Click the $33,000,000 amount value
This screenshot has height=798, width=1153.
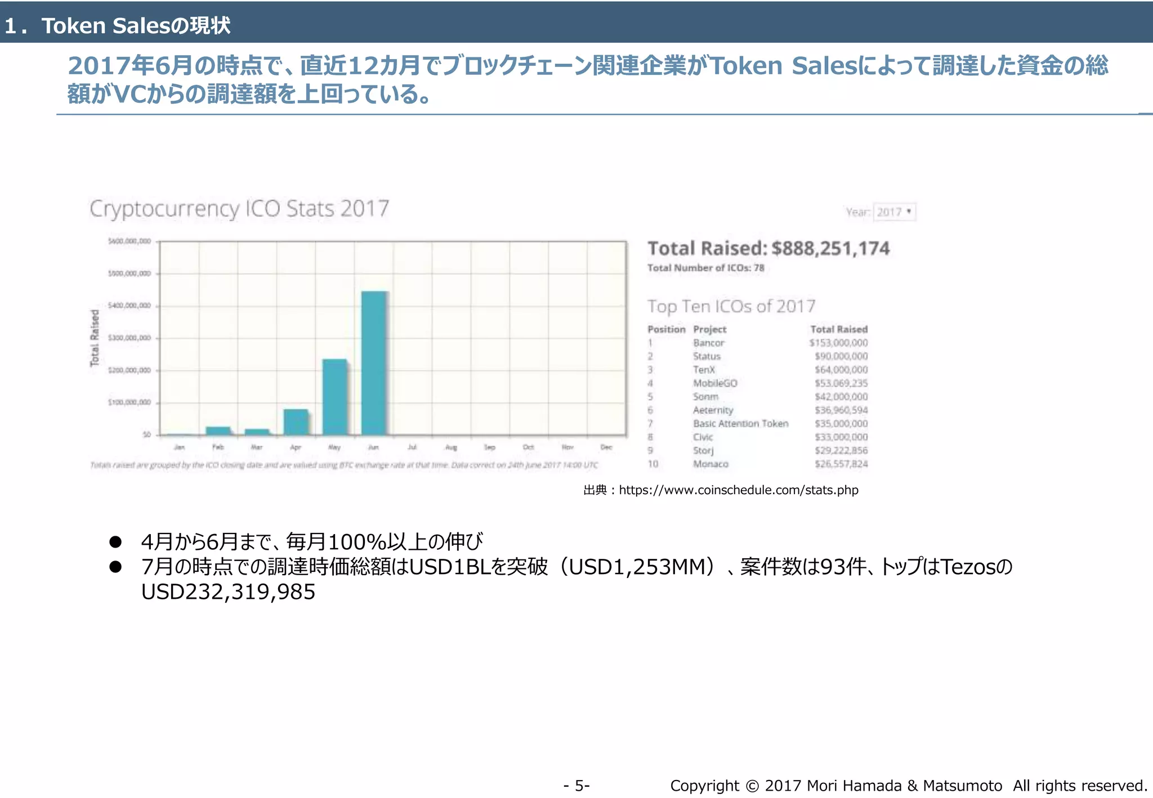tap(841, 437)
